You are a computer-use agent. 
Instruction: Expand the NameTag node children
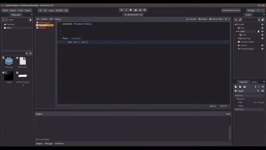(238, 38)
